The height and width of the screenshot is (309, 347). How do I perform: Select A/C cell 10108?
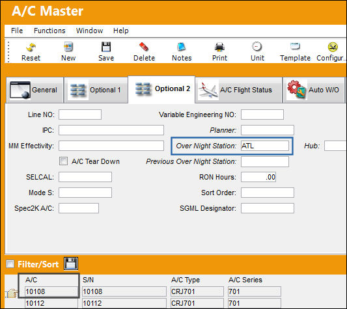[x=51, y=291]
